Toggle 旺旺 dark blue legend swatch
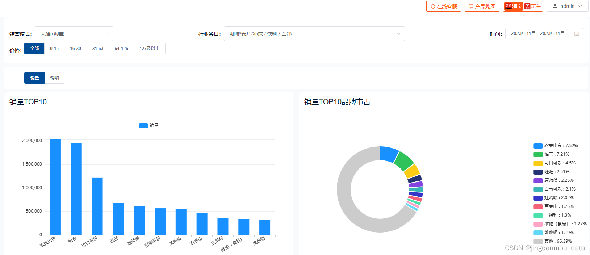Viewport: 590px width, 255px height. pyautogui.click(x=538, y=172)
